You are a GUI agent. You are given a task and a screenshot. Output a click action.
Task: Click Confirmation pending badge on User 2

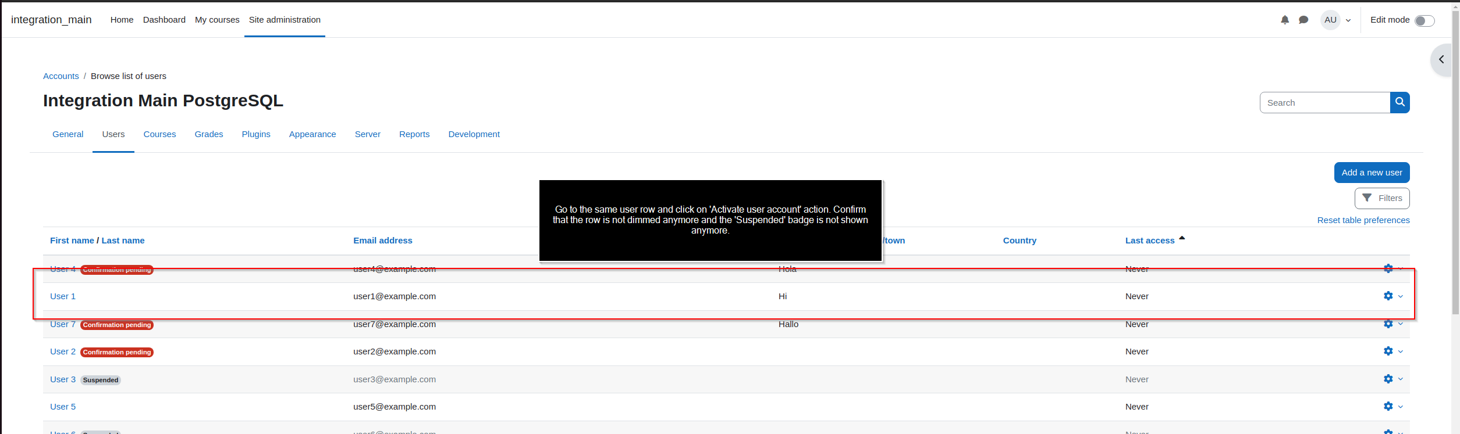[x=117, y=352]
